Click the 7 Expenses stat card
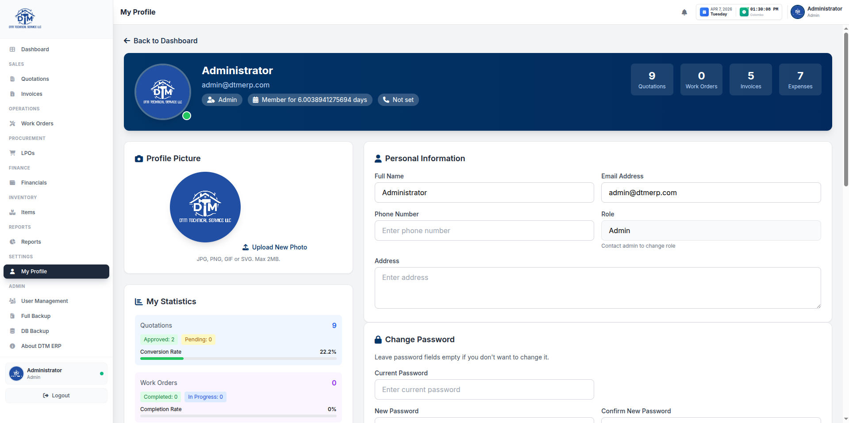Screen dimensions: 849x423 coord(800,79)
